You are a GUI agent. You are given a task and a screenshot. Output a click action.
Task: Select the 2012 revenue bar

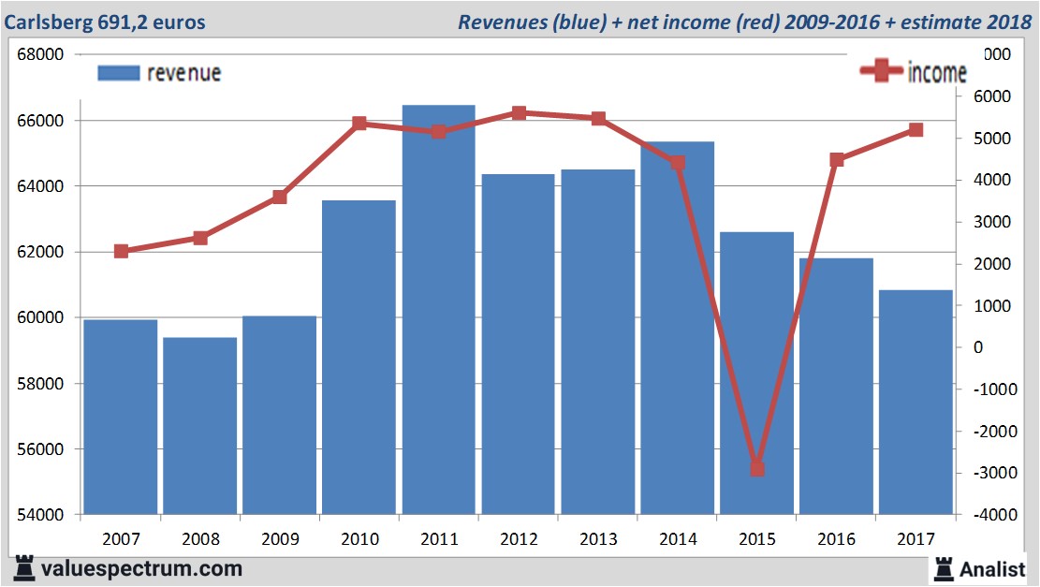point(518,345)
